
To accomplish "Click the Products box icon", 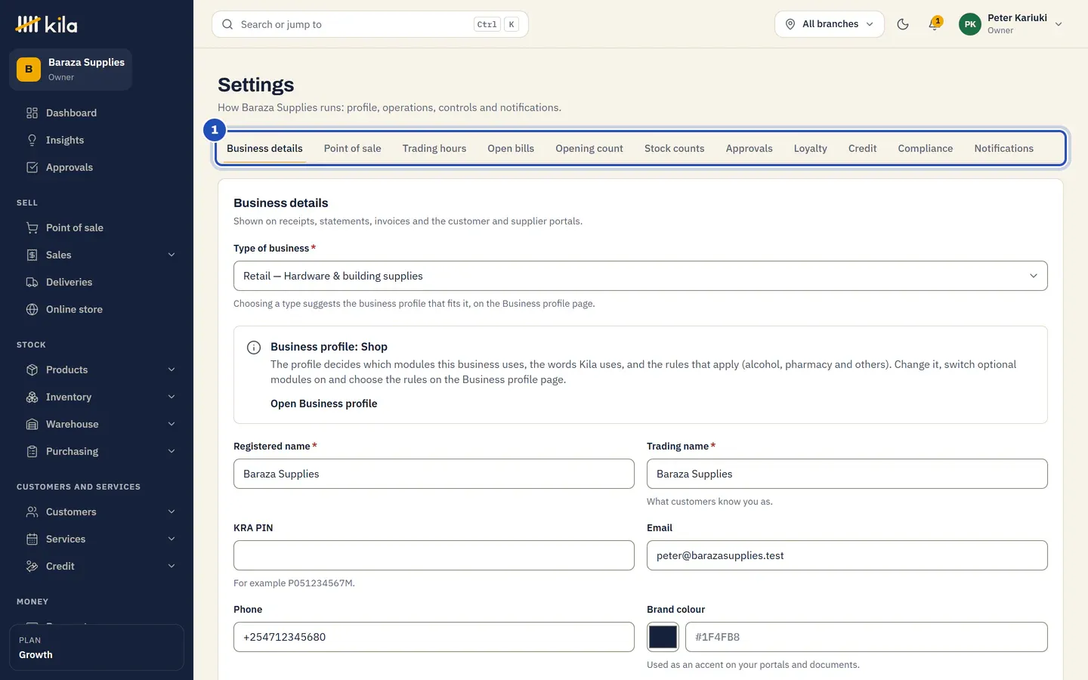I will point(32,369).
